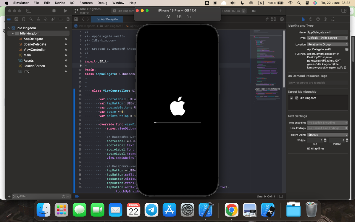Open the Info plist file

coord(26,71)
